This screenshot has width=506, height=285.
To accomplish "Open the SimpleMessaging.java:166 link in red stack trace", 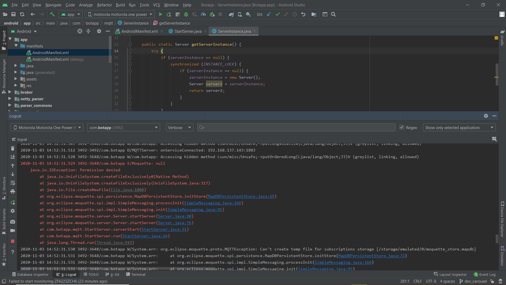I will tap(212, 203).
